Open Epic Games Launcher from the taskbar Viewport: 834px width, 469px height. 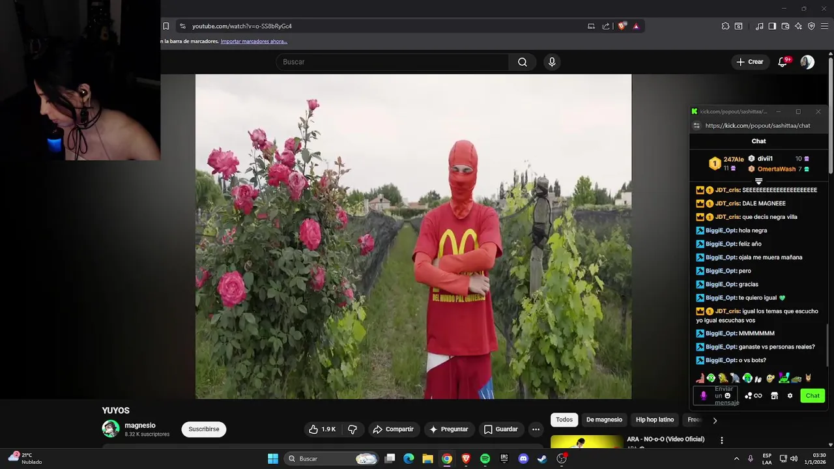tap(504, 459)
